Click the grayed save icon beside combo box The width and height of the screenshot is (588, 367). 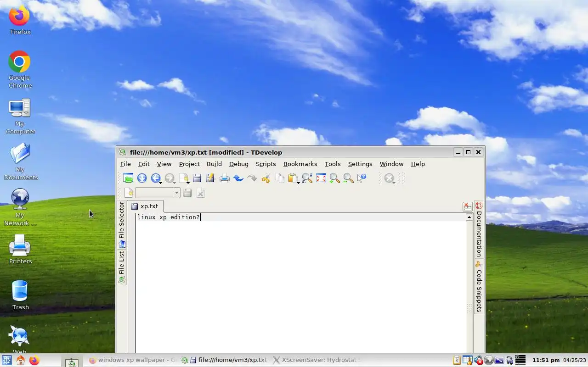[187, 193]
